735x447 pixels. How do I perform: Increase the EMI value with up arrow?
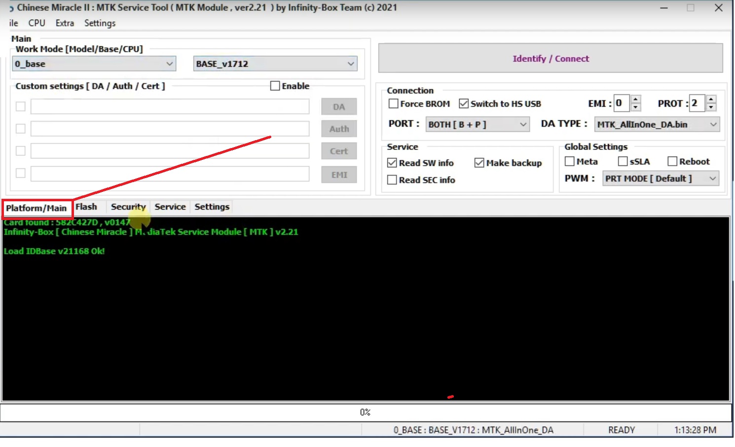pos(636,99)
